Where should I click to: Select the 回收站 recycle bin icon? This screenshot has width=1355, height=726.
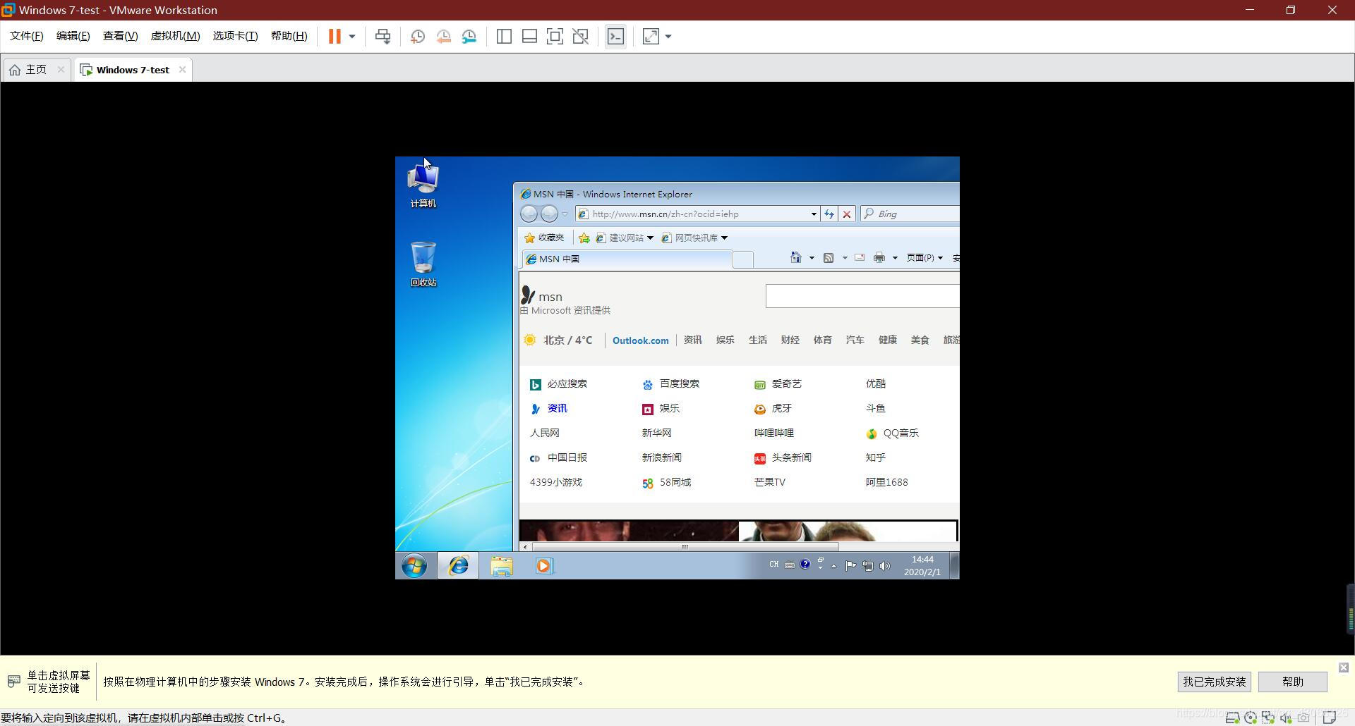[423, 264]
